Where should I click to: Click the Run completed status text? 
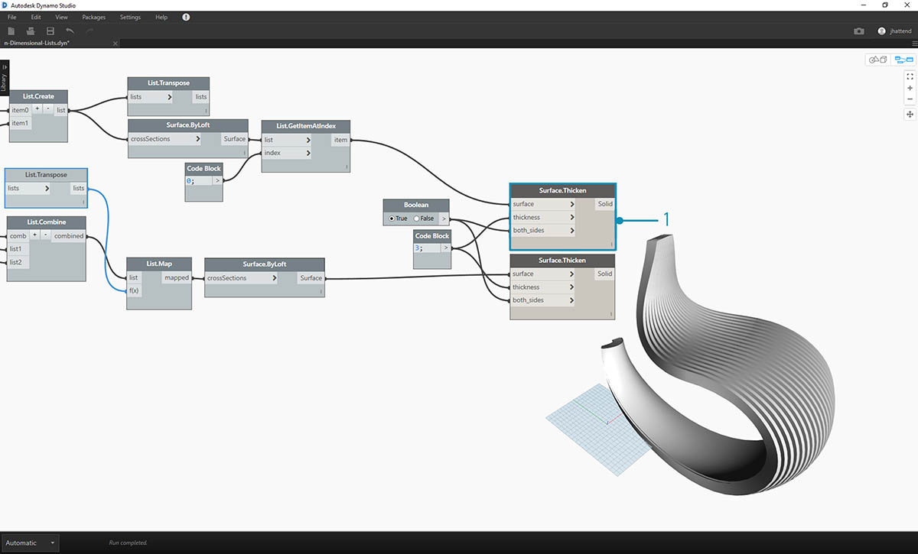(x=129, y=543)
